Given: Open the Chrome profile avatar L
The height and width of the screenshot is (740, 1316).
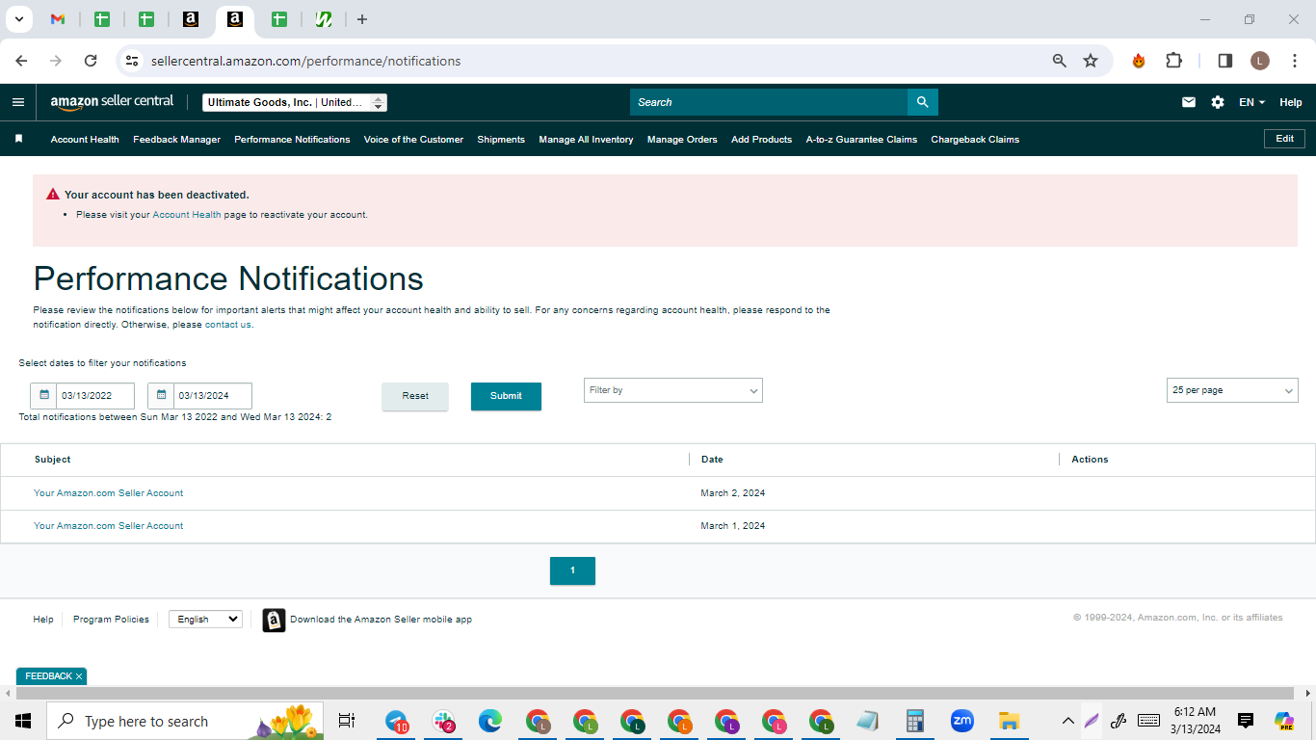Looking at the screenshot, I should (1260, 61).
